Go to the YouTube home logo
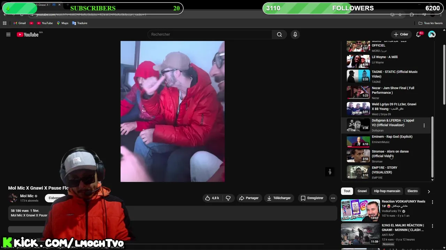446x250 pixels. [28, 34]
